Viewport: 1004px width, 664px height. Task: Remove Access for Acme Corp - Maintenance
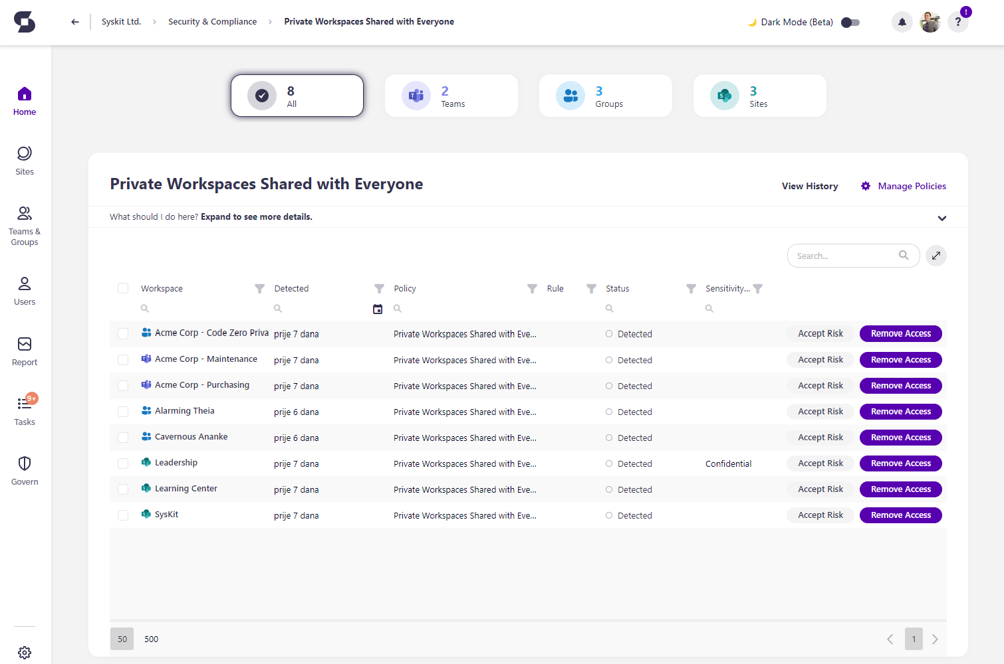click(901, 360)
